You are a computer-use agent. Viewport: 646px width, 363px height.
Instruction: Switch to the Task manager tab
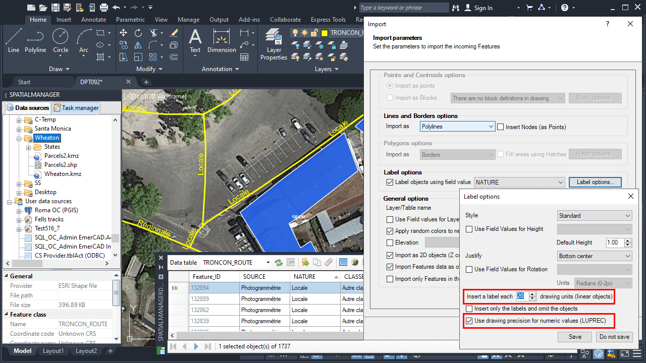[76, 108]
